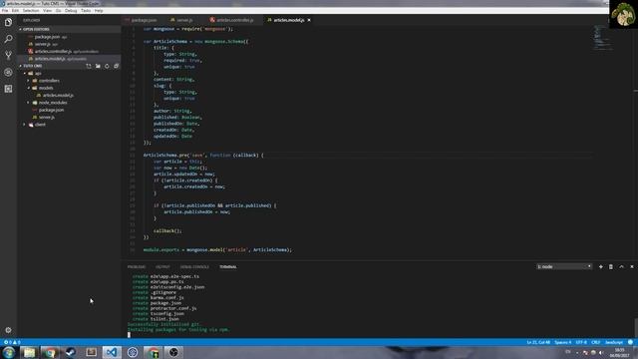Switch to the Output panel tab
Screen dimensions: 638x359
[162, 267]
